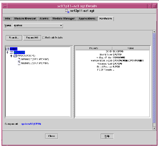Viewport: 159px width, 146px height.
Task: Click the agent host icon beside the title
Action: point(67,11)
